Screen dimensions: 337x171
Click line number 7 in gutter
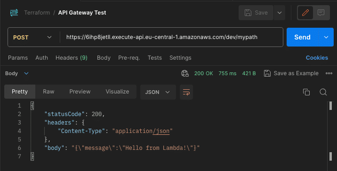19,156
